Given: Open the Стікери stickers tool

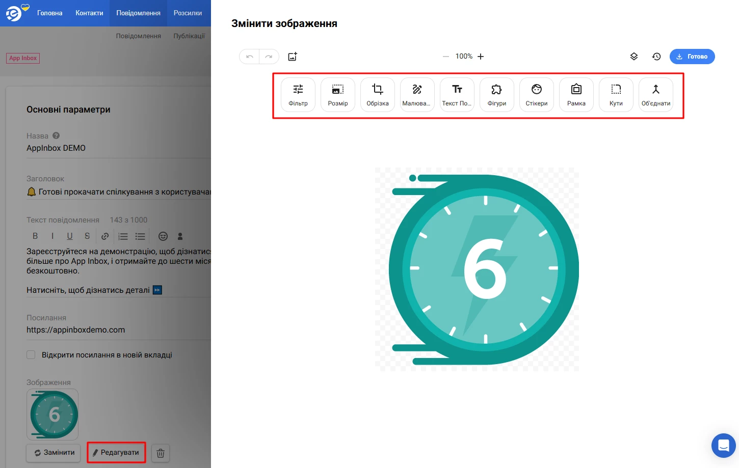Looking at the screenshot, I should (537, 95).
